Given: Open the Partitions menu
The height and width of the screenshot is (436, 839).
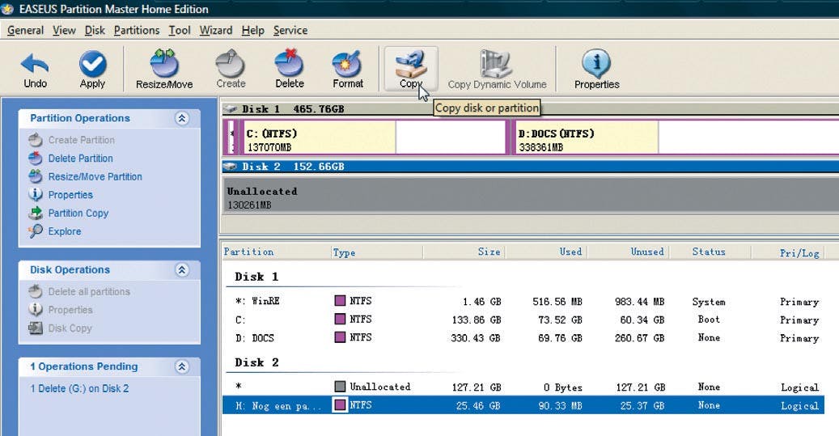Looking at the screenshot, I should pos(137,31).
